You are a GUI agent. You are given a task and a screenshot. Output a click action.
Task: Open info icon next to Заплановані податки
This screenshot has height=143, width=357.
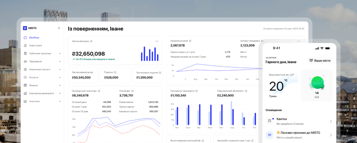point(160,73)
